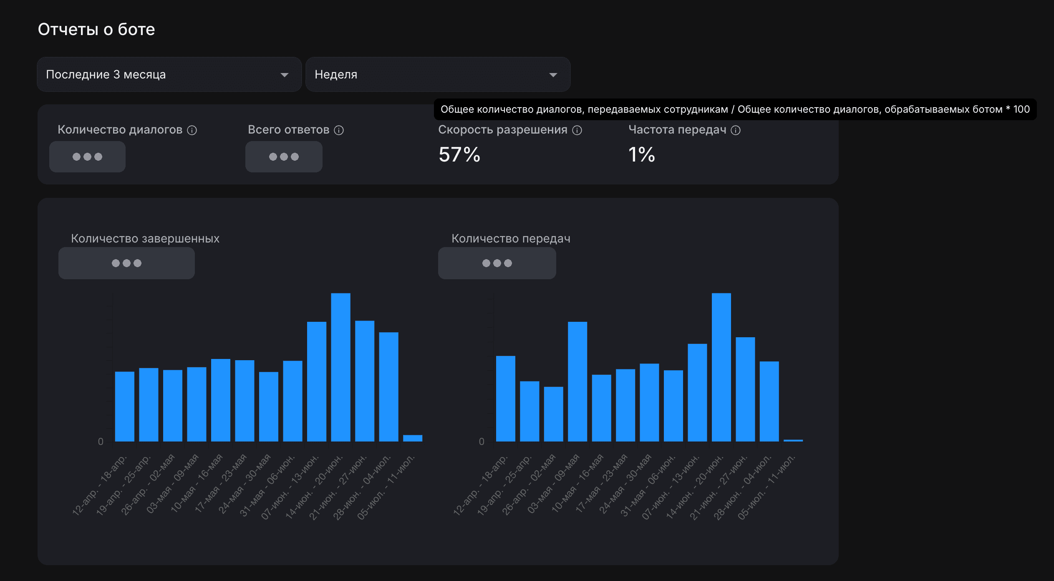Click the 12-апр. - 18-апр. bar in completed chart
This screenshot has height=581, width=1054.
click(125, 407)
